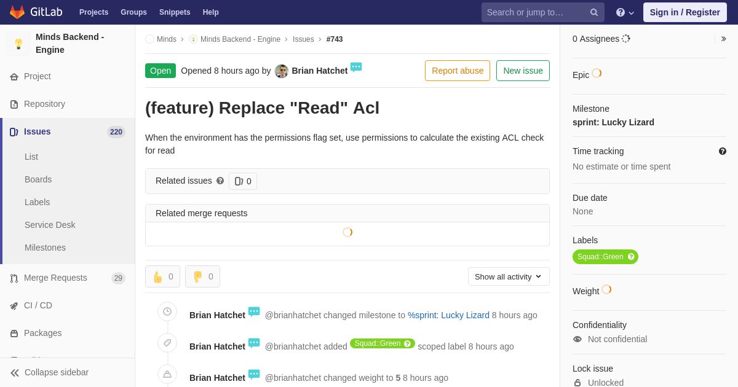Open the Projects menu in navbar
The width and height of the screenshot is (738, 387).
[93, 12]
